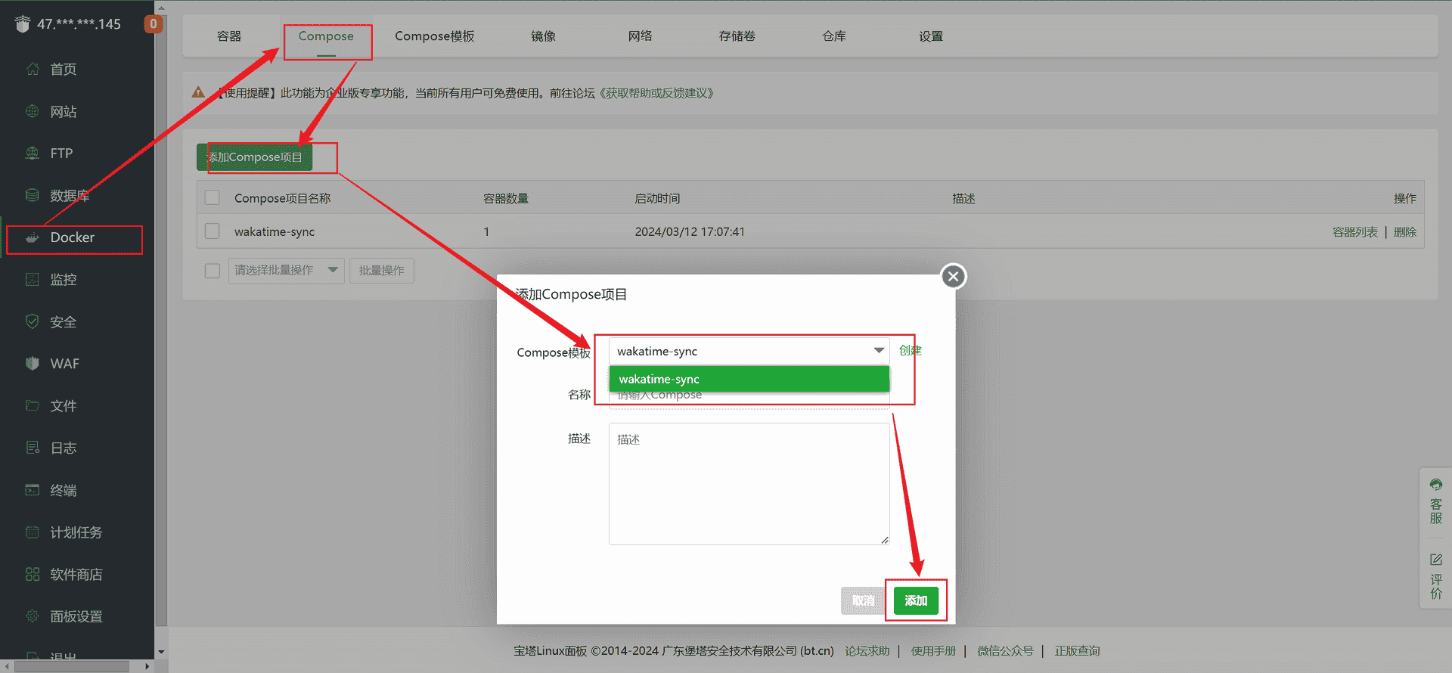This screenshot has width=1452, height=673.
Task: Choose wakatime-sync option in dropdown list
Action: pos(748,379)
